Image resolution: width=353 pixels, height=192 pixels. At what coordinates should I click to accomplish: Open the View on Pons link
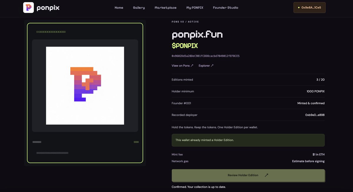[x=182, y=66]
